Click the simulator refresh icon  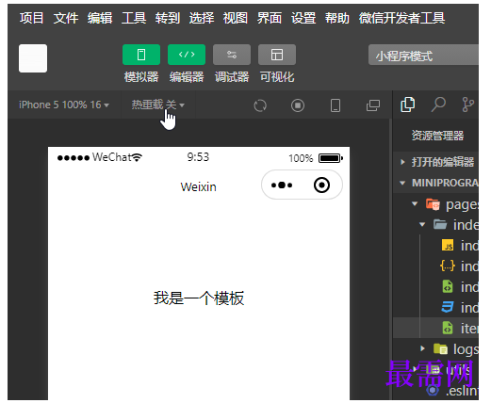[260, 105]
